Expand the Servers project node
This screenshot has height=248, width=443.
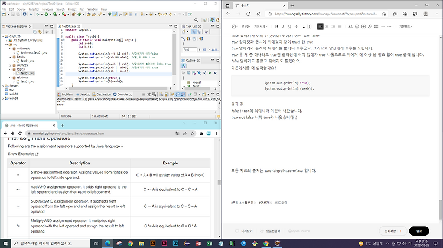[3, 86]
